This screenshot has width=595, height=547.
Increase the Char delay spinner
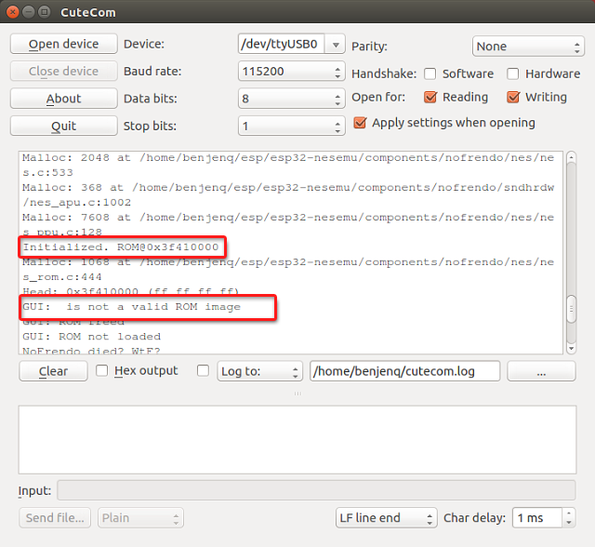coord(568,514)
